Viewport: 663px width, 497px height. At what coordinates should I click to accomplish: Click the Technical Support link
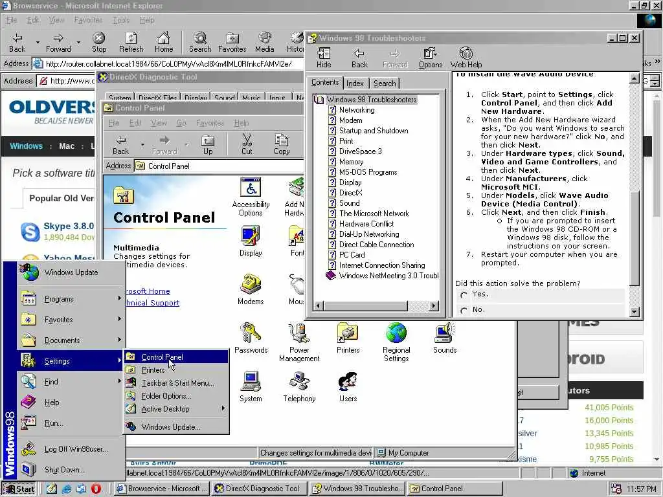tap(153, 303)
